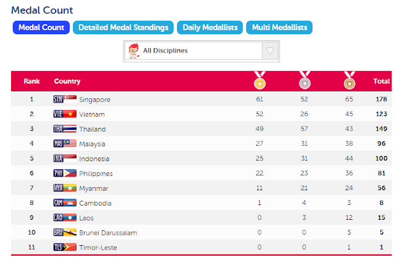Click the silver medal column icon
Screen dimensions: 395x260
click(x=304, y=80)
